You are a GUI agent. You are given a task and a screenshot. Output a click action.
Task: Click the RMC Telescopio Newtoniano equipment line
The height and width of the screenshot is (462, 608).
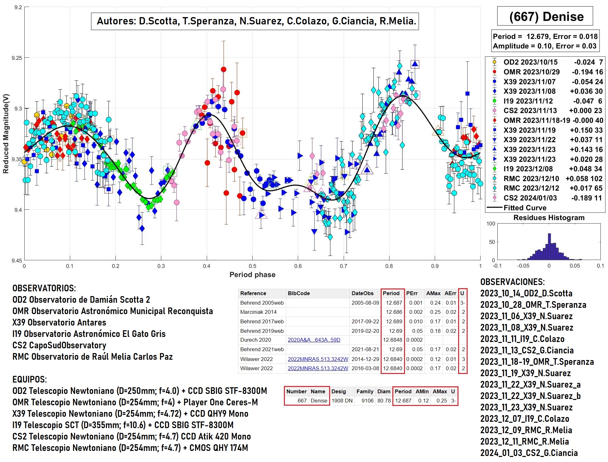click(130, 448)
